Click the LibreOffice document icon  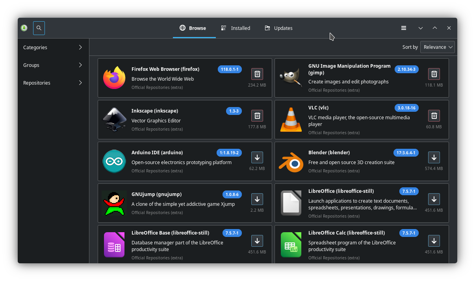click(x=291, y=203)
